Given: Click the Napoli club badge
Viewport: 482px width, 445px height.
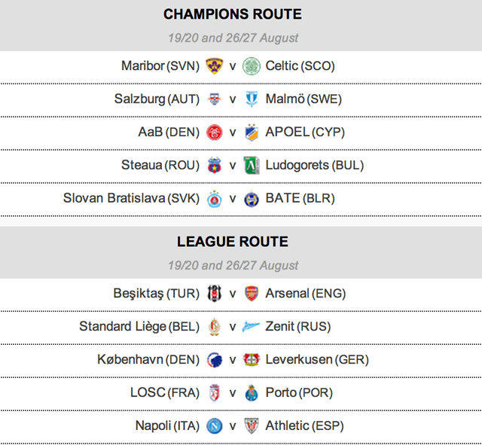Looking at the screenshot, I should 214,426.
